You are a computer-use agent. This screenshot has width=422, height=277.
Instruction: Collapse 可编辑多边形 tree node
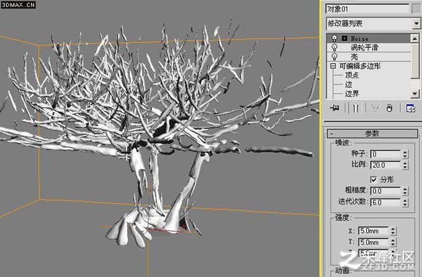(333, 66)
